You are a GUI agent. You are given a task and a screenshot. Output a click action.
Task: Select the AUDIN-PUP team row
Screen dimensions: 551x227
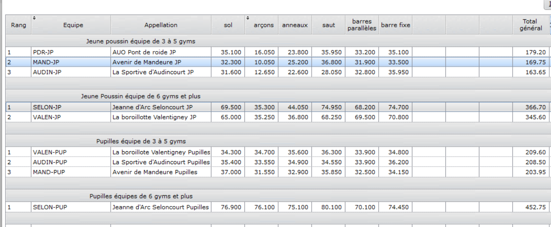pyautogui.click(x=276, y=162)
